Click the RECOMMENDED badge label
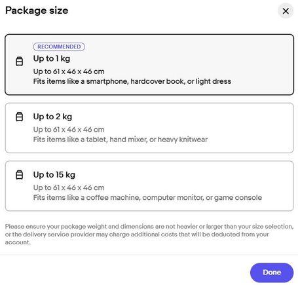 point(59,47)
